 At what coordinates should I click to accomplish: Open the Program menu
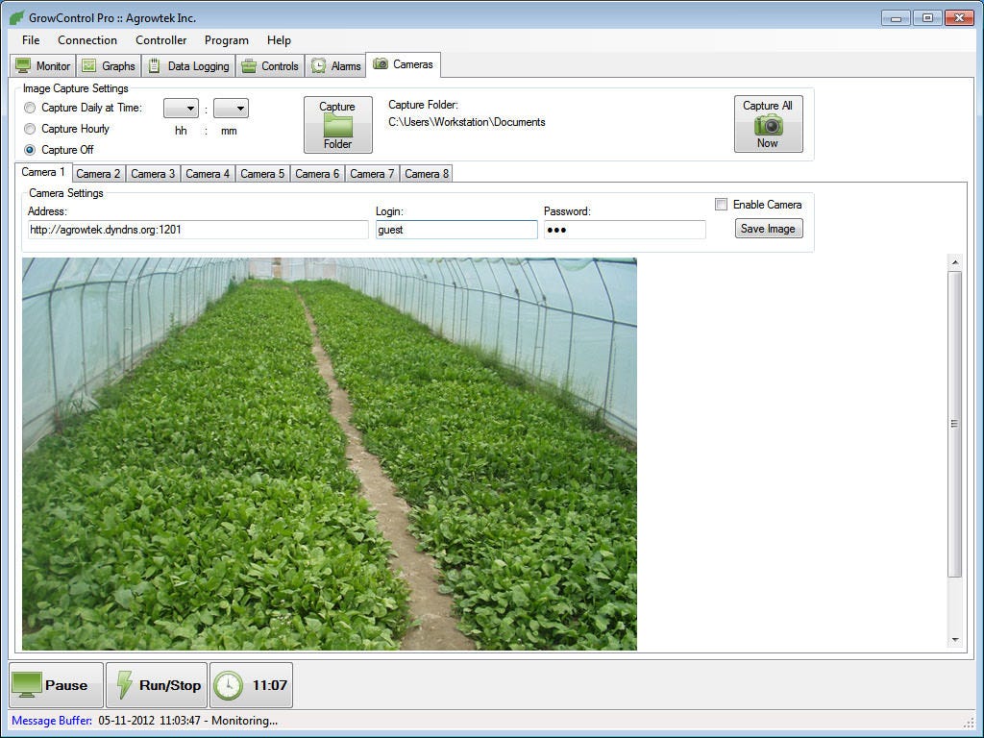click(x=226, y=40)
